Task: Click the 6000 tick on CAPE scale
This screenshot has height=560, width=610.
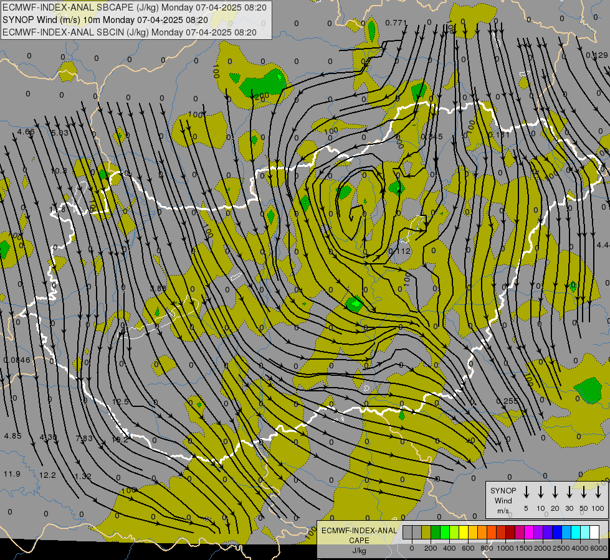Action: [599, 548]
